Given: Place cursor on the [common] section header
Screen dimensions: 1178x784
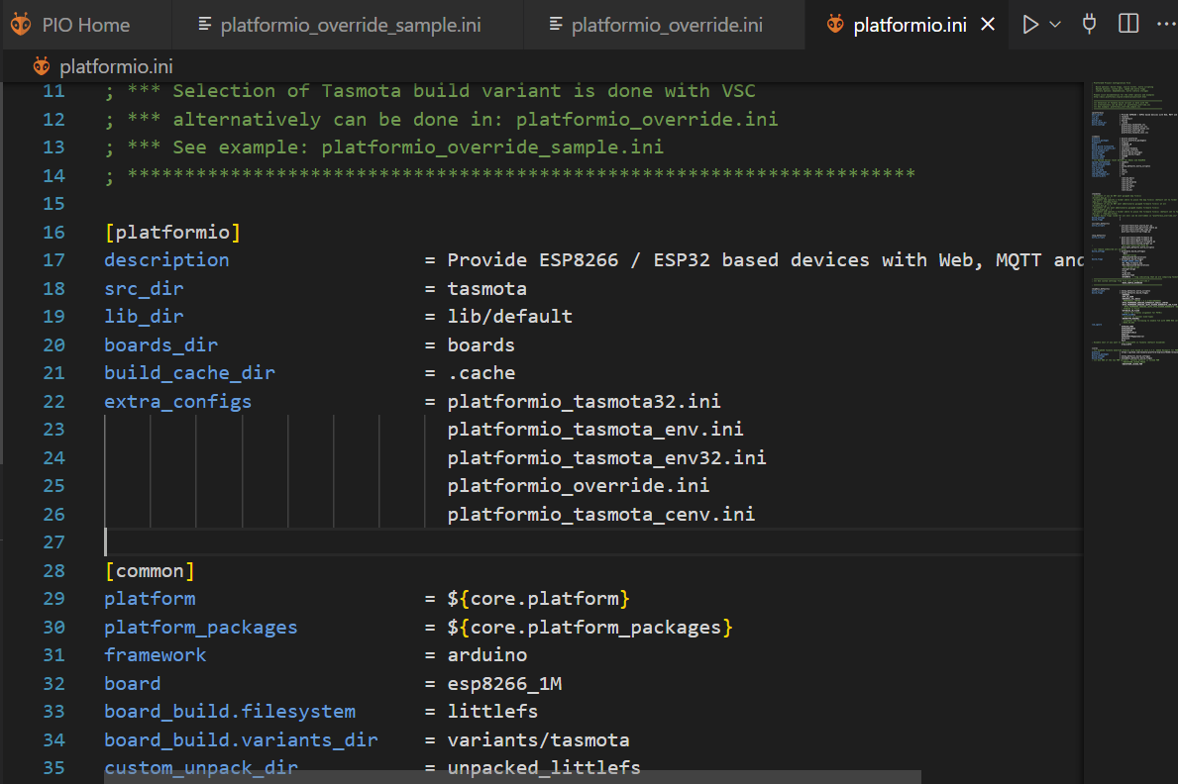Looking at the screenshot, I should pyautogui.click(x=150, y=571).
